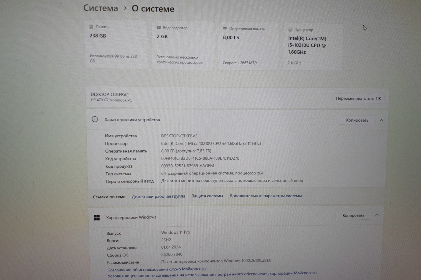Screen dimensions: 421x280
Task: Click the Видеоадаптер graphics card icon
Action: pyautogui.click(x=159, y=28)
